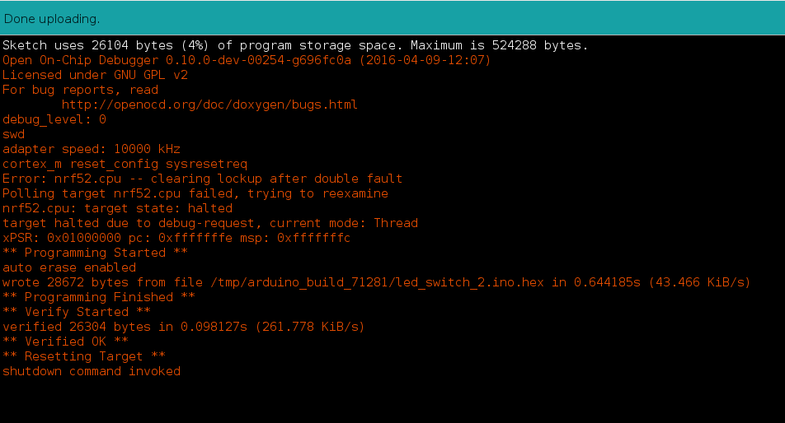Click the "auto erase enabled" line
The image size is (785, 423).
[69, 267]
